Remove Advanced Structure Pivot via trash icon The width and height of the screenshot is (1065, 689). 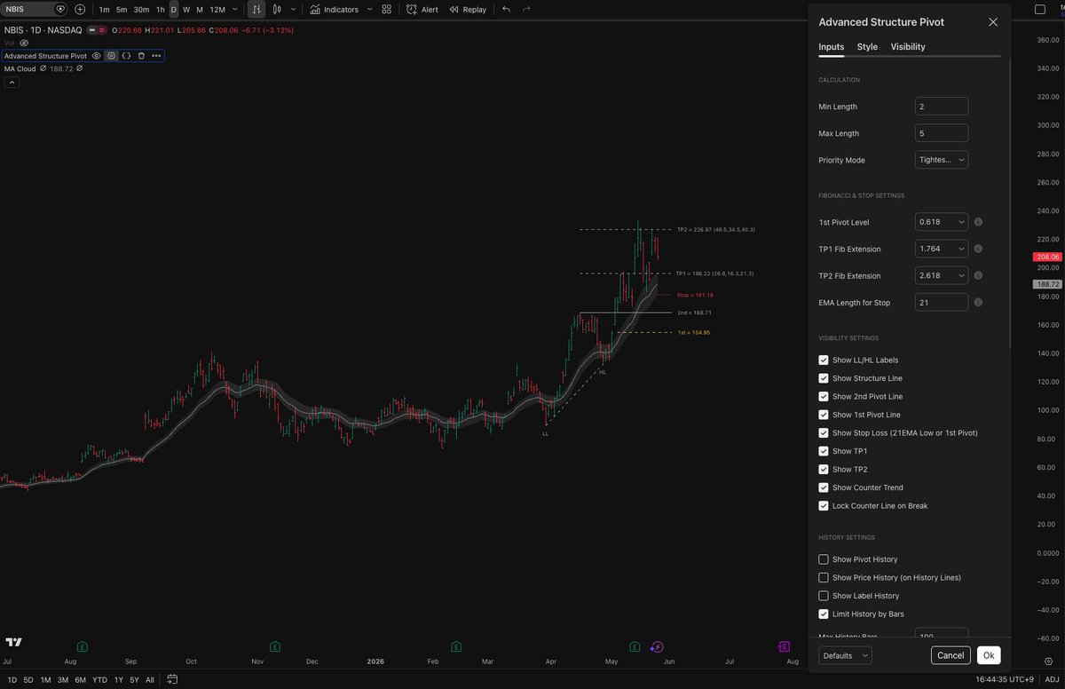click(x=141, y=55)
